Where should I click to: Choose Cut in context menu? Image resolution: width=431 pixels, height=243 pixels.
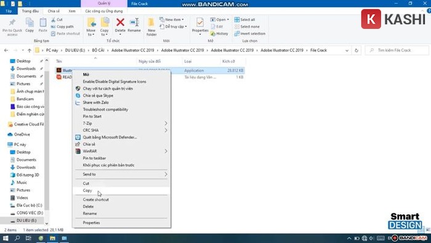tap(121, 183)
